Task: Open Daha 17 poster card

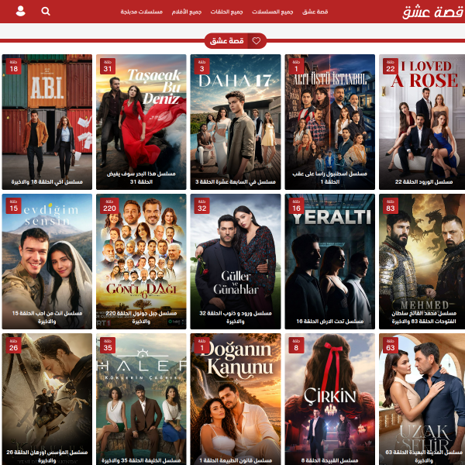Action: tap(236, 122)
